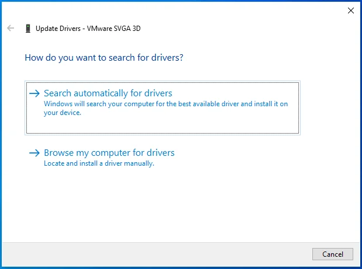Click the device icon beside Update Drivers
Screen dimensions: 362x269
click(x=28, y=29)
